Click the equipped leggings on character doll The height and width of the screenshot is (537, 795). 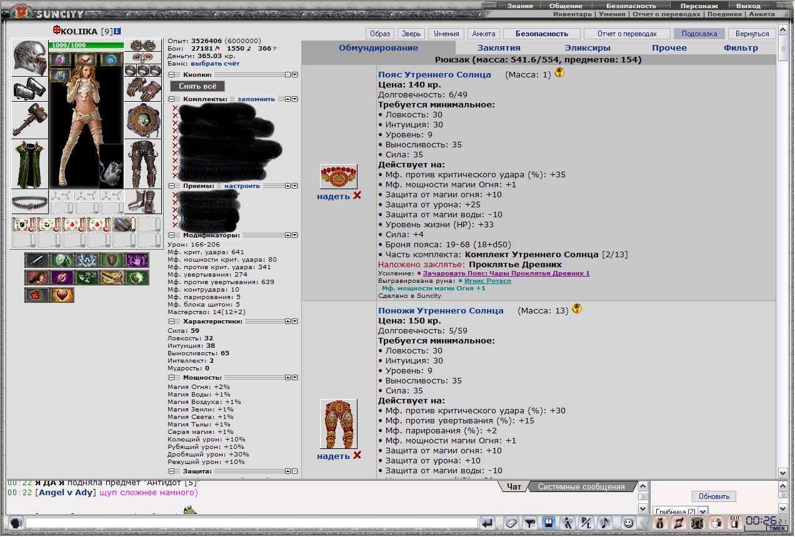pos(143,164)
